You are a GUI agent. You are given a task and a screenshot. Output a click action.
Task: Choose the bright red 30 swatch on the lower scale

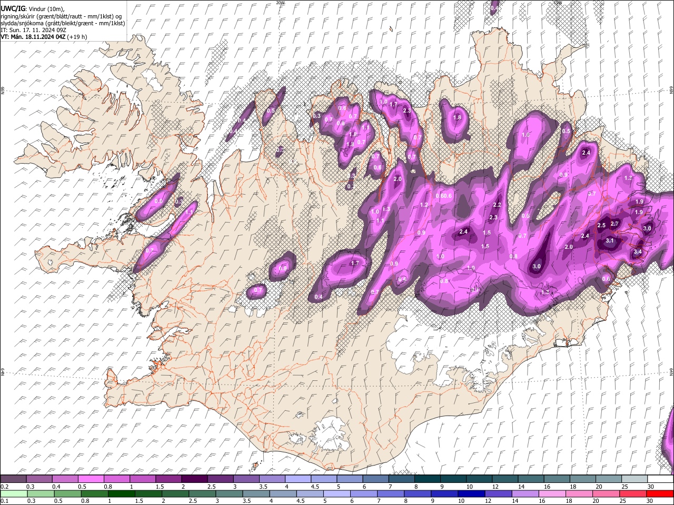click(660, 493)
